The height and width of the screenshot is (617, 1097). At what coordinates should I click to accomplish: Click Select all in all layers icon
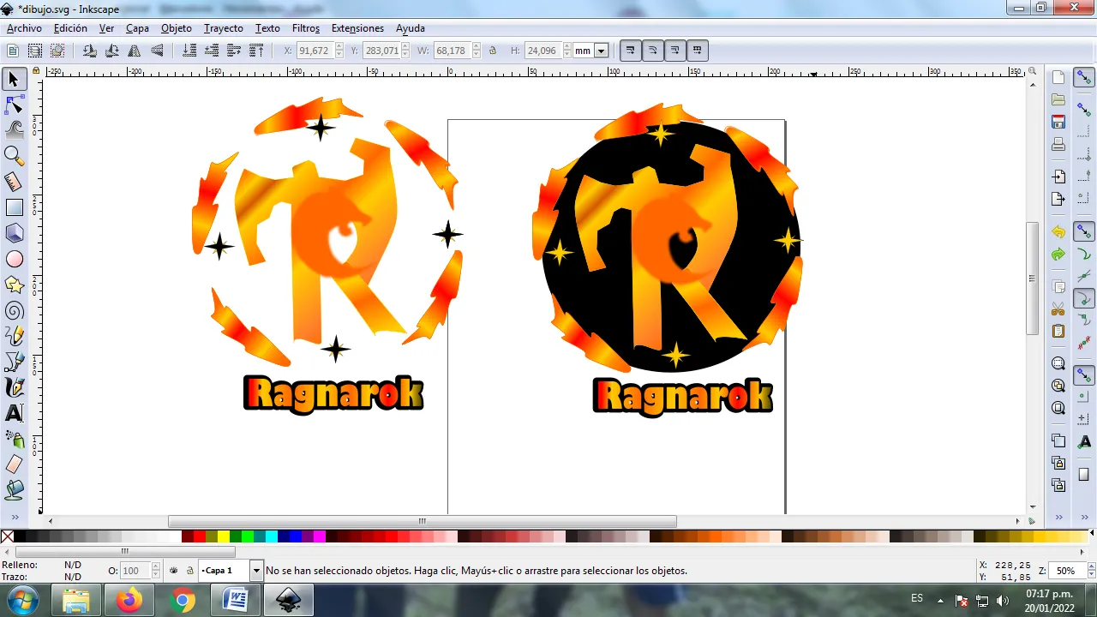35,51
